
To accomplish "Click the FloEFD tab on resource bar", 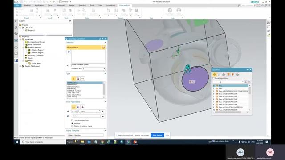I will pos(16,60).
